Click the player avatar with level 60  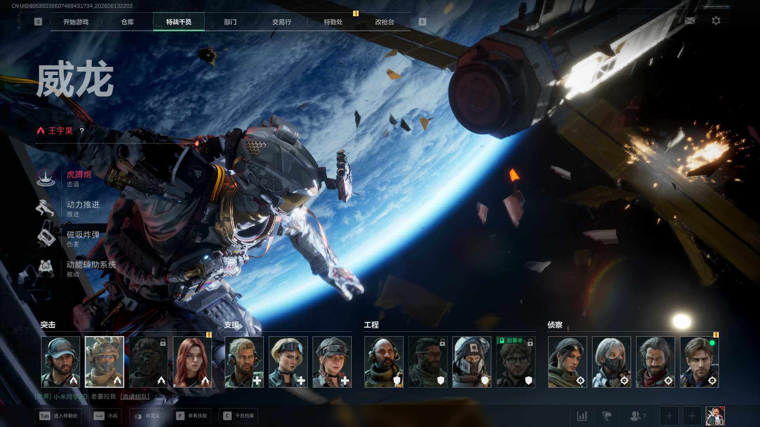point(715,416)
